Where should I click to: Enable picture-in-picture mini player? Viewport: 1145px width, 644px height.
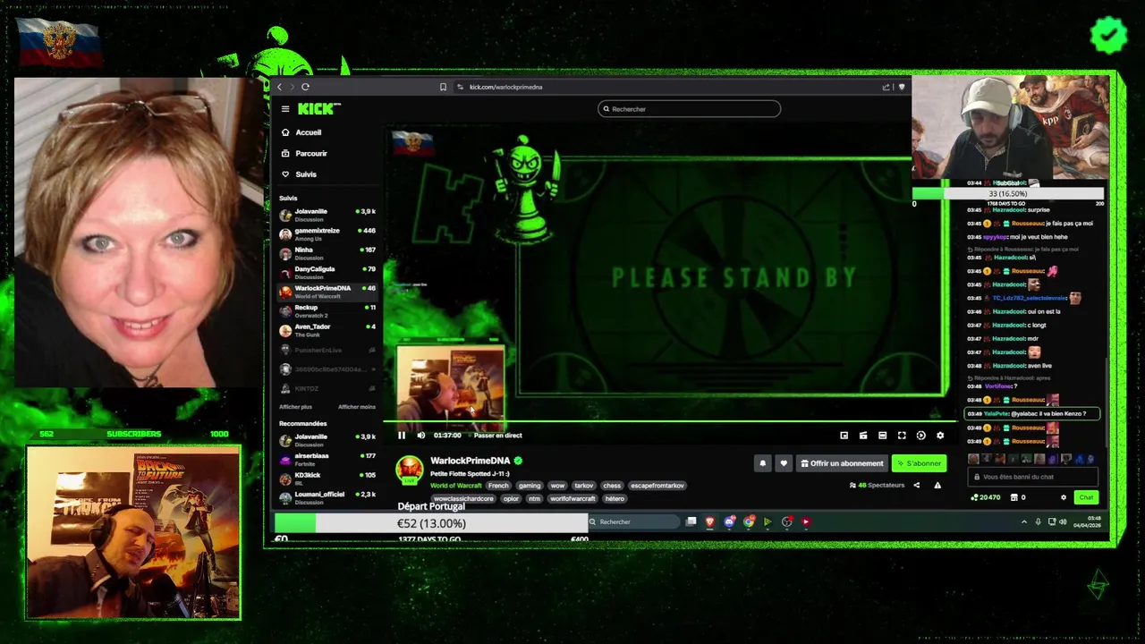pyautogui.click(x=844, y=436)
